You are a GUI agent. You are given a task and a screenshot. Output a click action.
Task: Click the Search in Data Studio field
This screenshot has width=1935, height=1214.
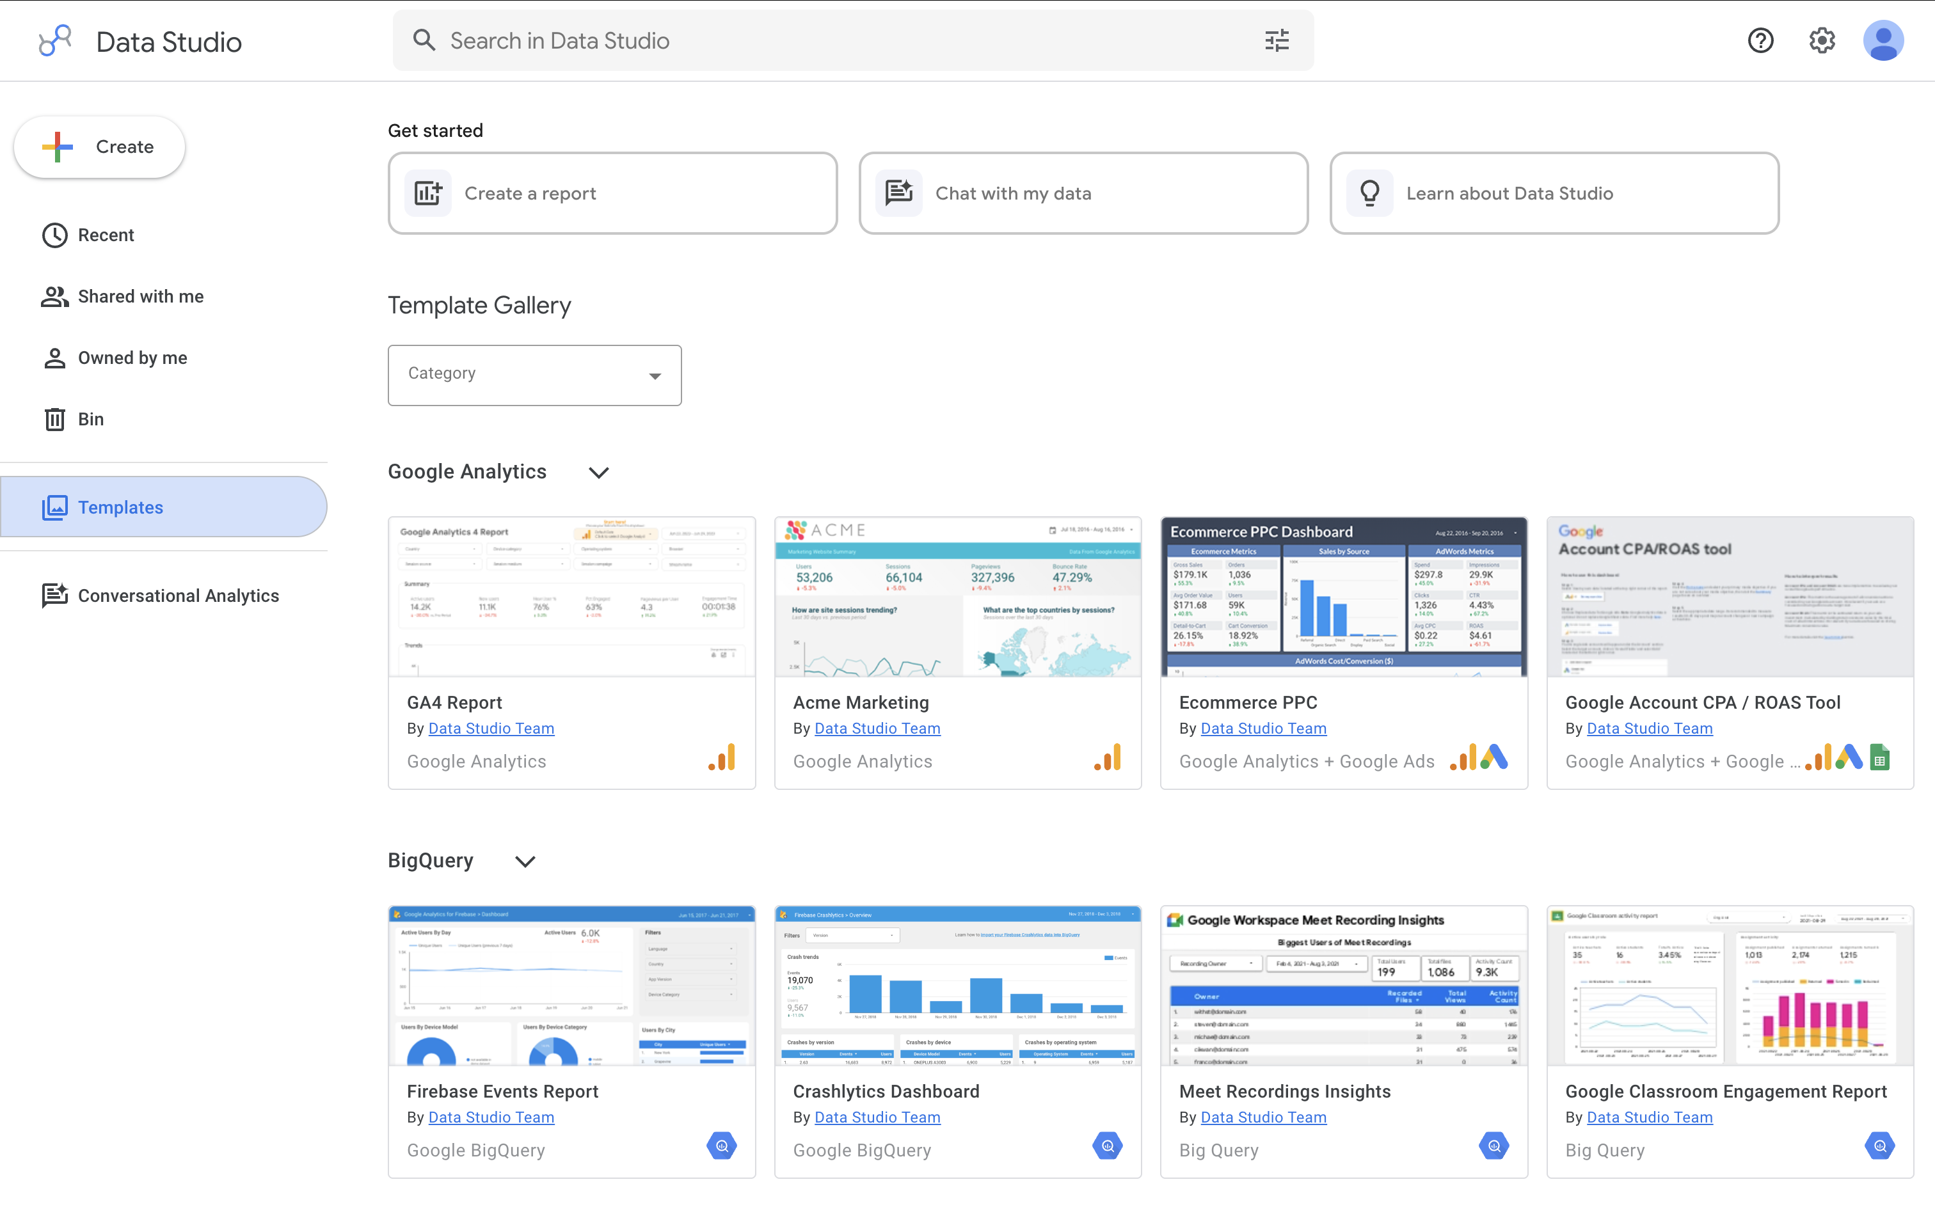pos(853,40)
